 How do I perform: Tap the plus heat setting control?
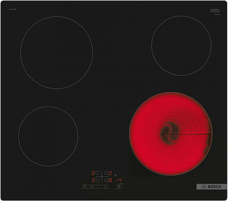click(106, 187)
